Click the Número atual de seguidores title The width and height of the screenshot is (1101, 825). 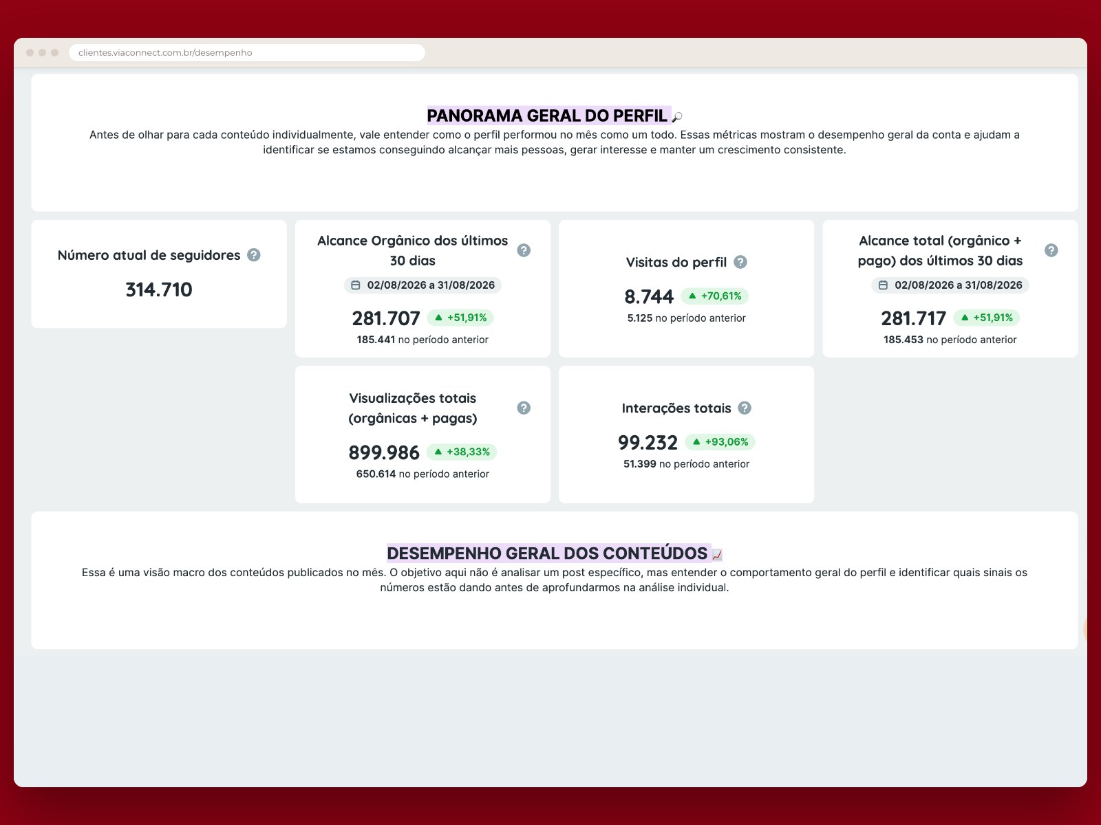tap(149, 255)
